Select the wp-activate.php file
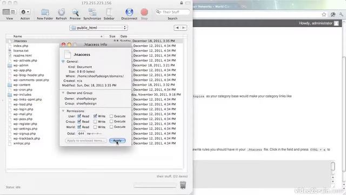This screenshot has width=346, height=195. [x=25, y=60]
